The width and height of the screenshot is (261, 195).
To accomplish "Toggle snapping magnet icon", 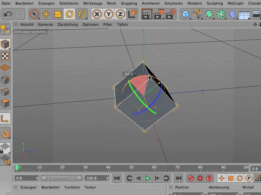I will [x=6, y=133].
